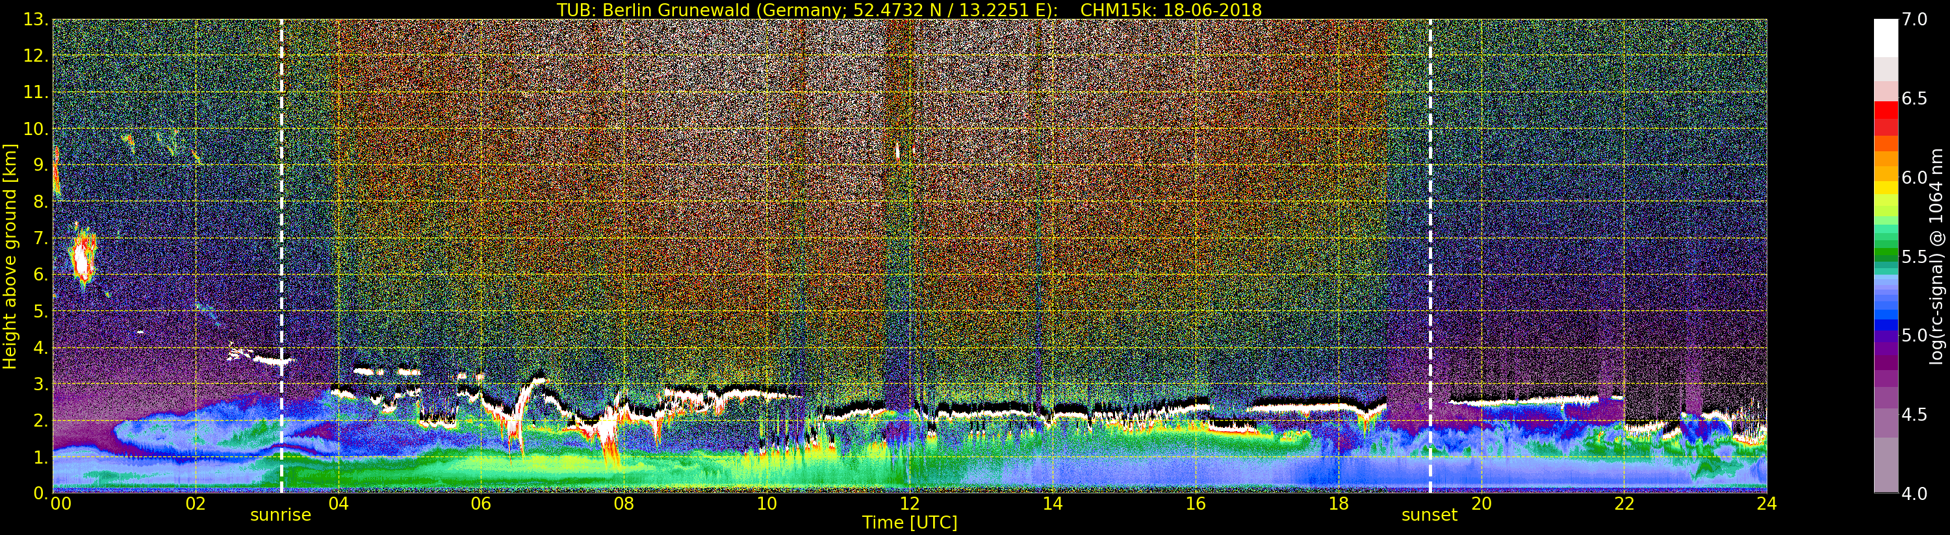Pick the bright red colorbar segment below 6.5
Image resolution: width=1950 pixels, height=535 pixels.
pos(1886,110)
